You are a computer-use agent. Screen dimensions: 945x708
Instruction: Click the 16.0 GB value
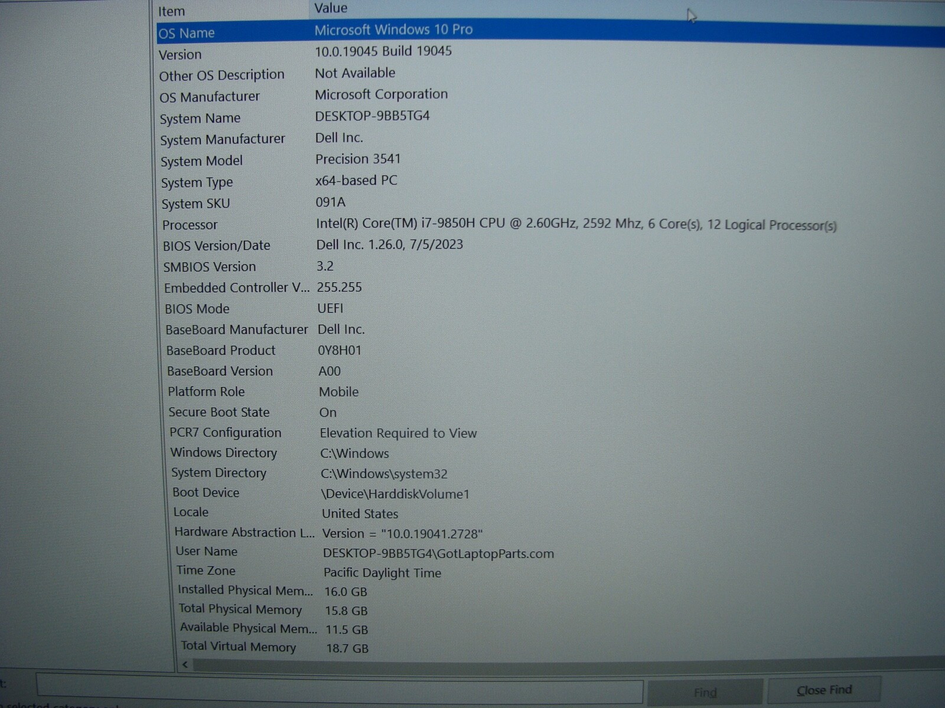click(x=346, y=591)
